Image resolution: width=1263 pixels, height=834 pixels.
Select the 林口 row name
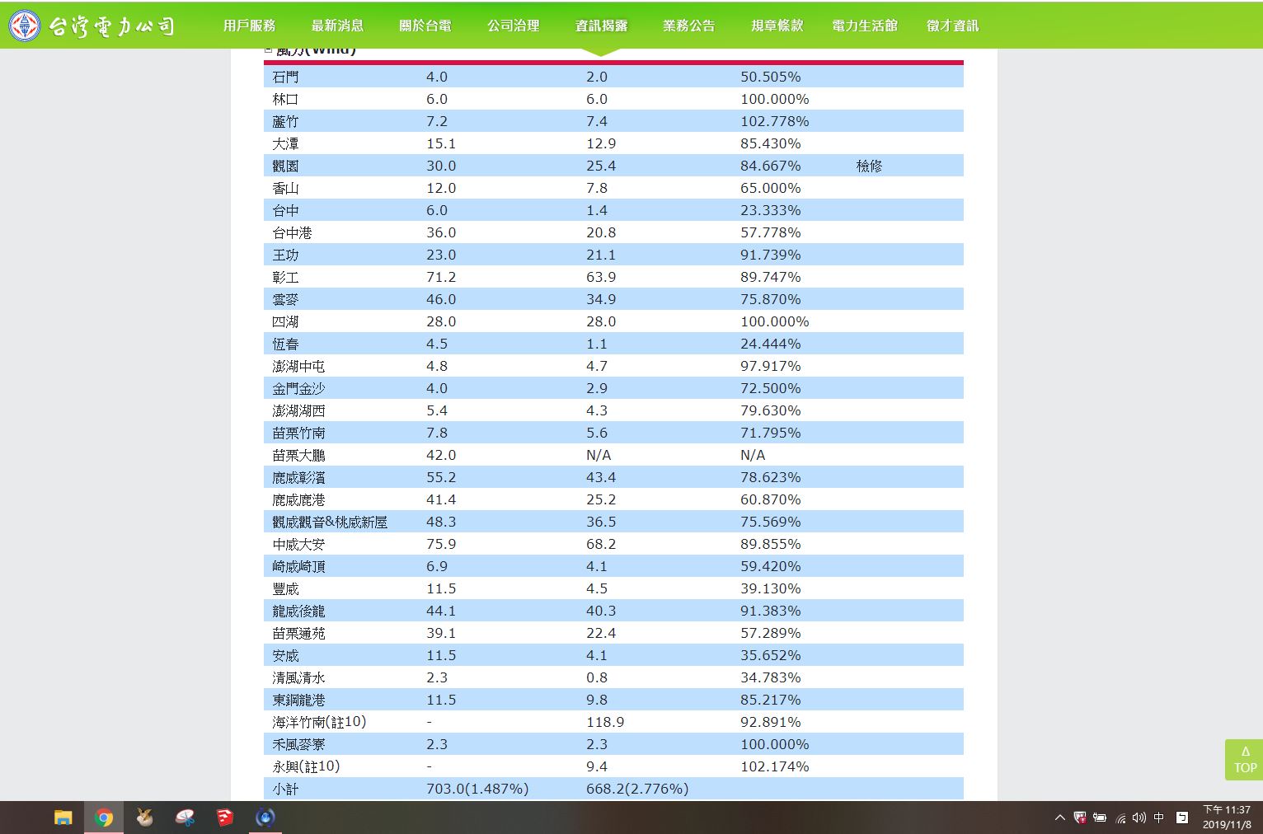click(285, 99)
